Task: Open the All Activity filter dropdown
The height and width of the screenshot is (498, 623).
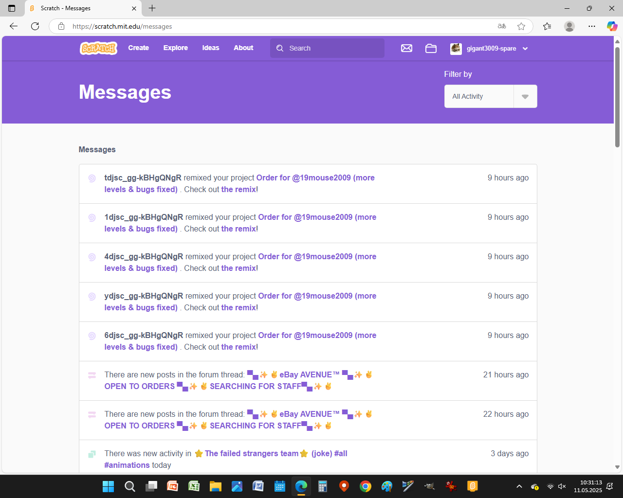Action: click(525, 96)
